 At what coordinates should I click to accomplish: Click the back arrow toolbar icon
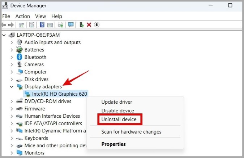tap(4, 25)
